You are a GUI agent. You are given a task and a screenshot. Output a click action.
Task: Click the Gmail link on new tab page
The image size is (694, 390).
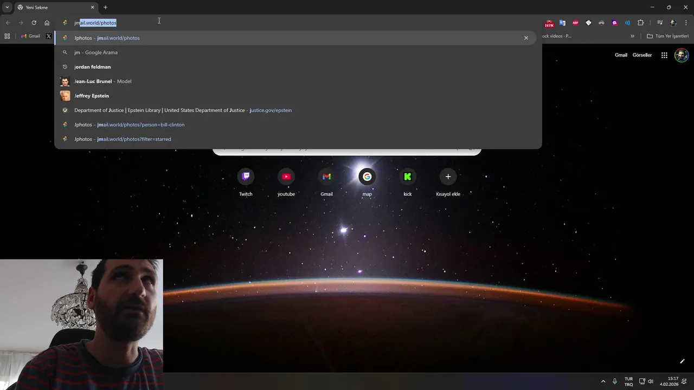[x=621, y=55]
